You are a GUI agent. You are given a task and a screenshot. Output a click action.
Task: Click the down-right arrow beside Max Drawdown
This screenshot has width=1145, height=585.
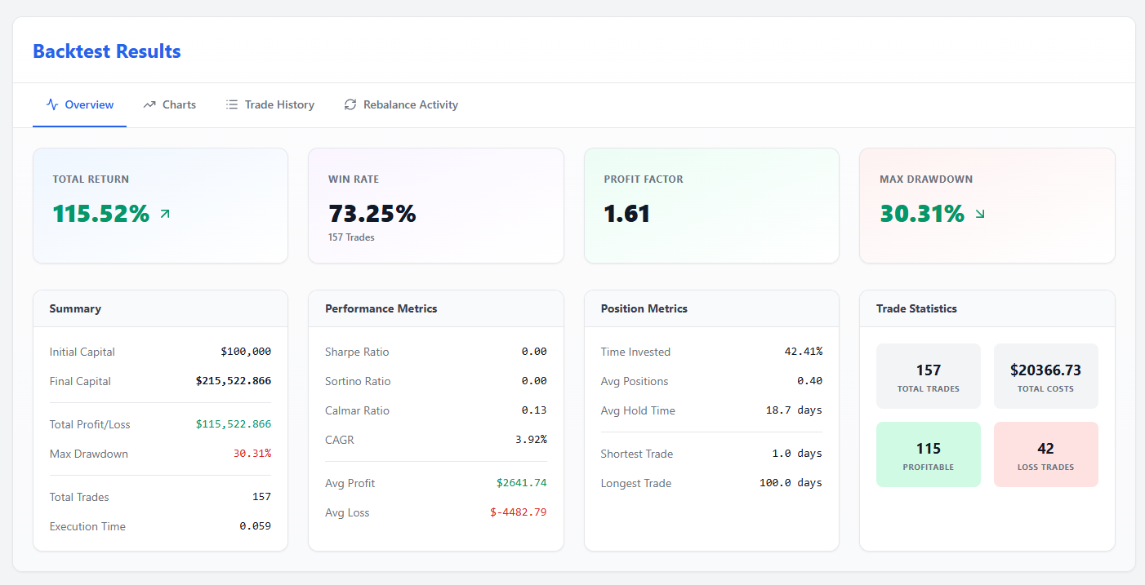(980, 214)
